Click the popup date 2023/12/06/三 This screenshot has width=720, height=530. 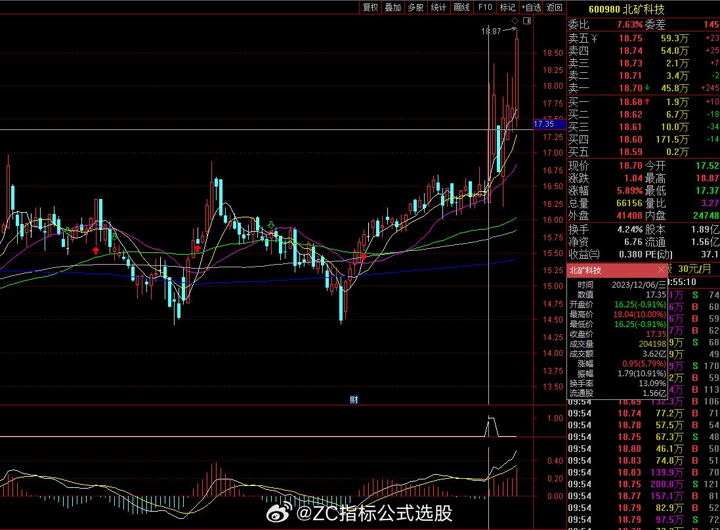pos(639,285)
